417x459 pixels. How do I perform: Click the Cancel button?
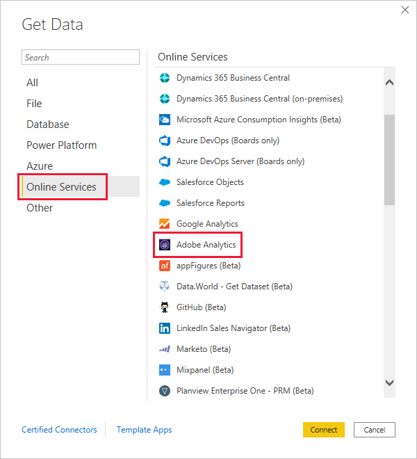click(375, 430)
